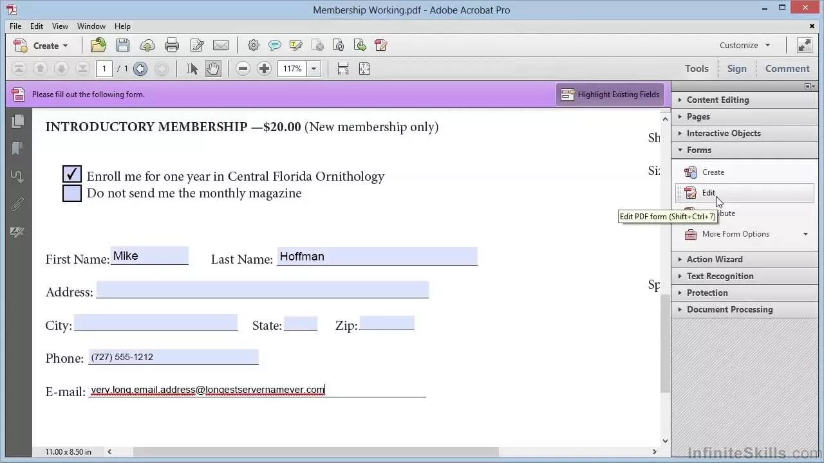Open the zoom level dropdown arrow

314,69
